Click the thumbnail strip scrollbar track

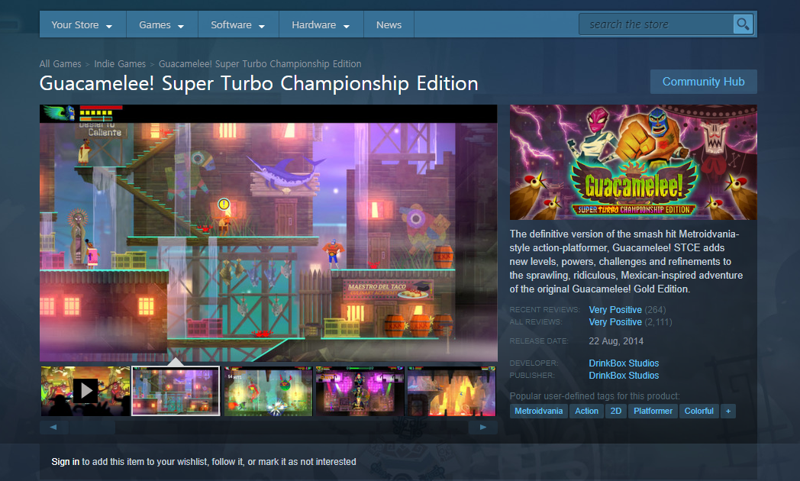[x=267, y=428]
